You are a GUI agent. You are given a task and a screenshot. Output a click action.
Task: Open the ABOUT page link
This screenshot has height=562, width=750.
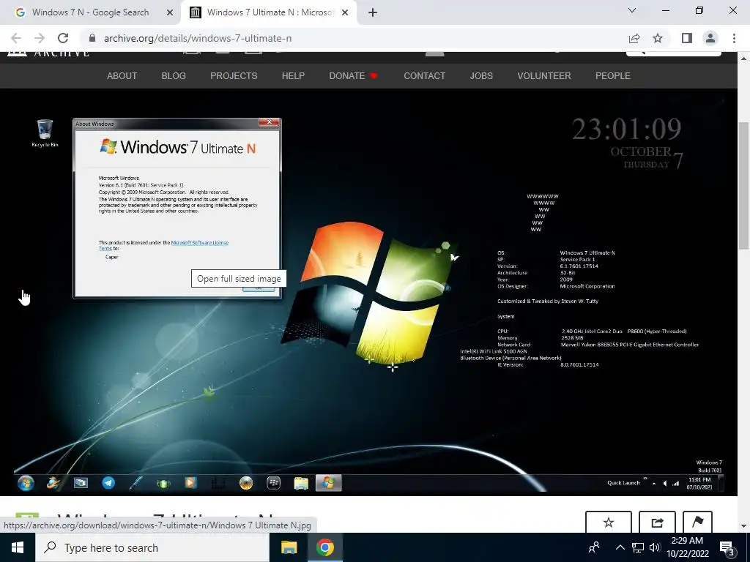(x=122, y=76)
